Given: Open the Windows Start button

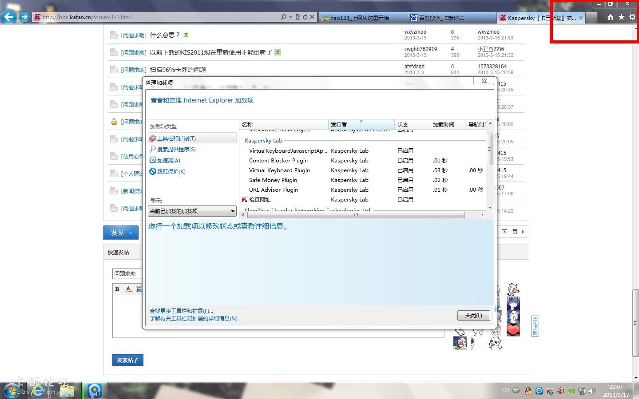Looking at the screenshot, I should 11,391.
